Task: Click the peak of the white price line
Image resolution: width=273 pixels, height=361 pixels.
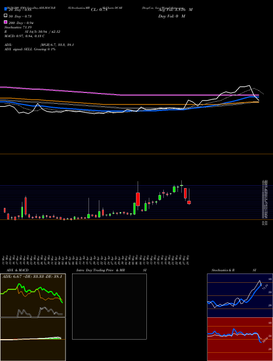Action: click(x=250, y=86)
